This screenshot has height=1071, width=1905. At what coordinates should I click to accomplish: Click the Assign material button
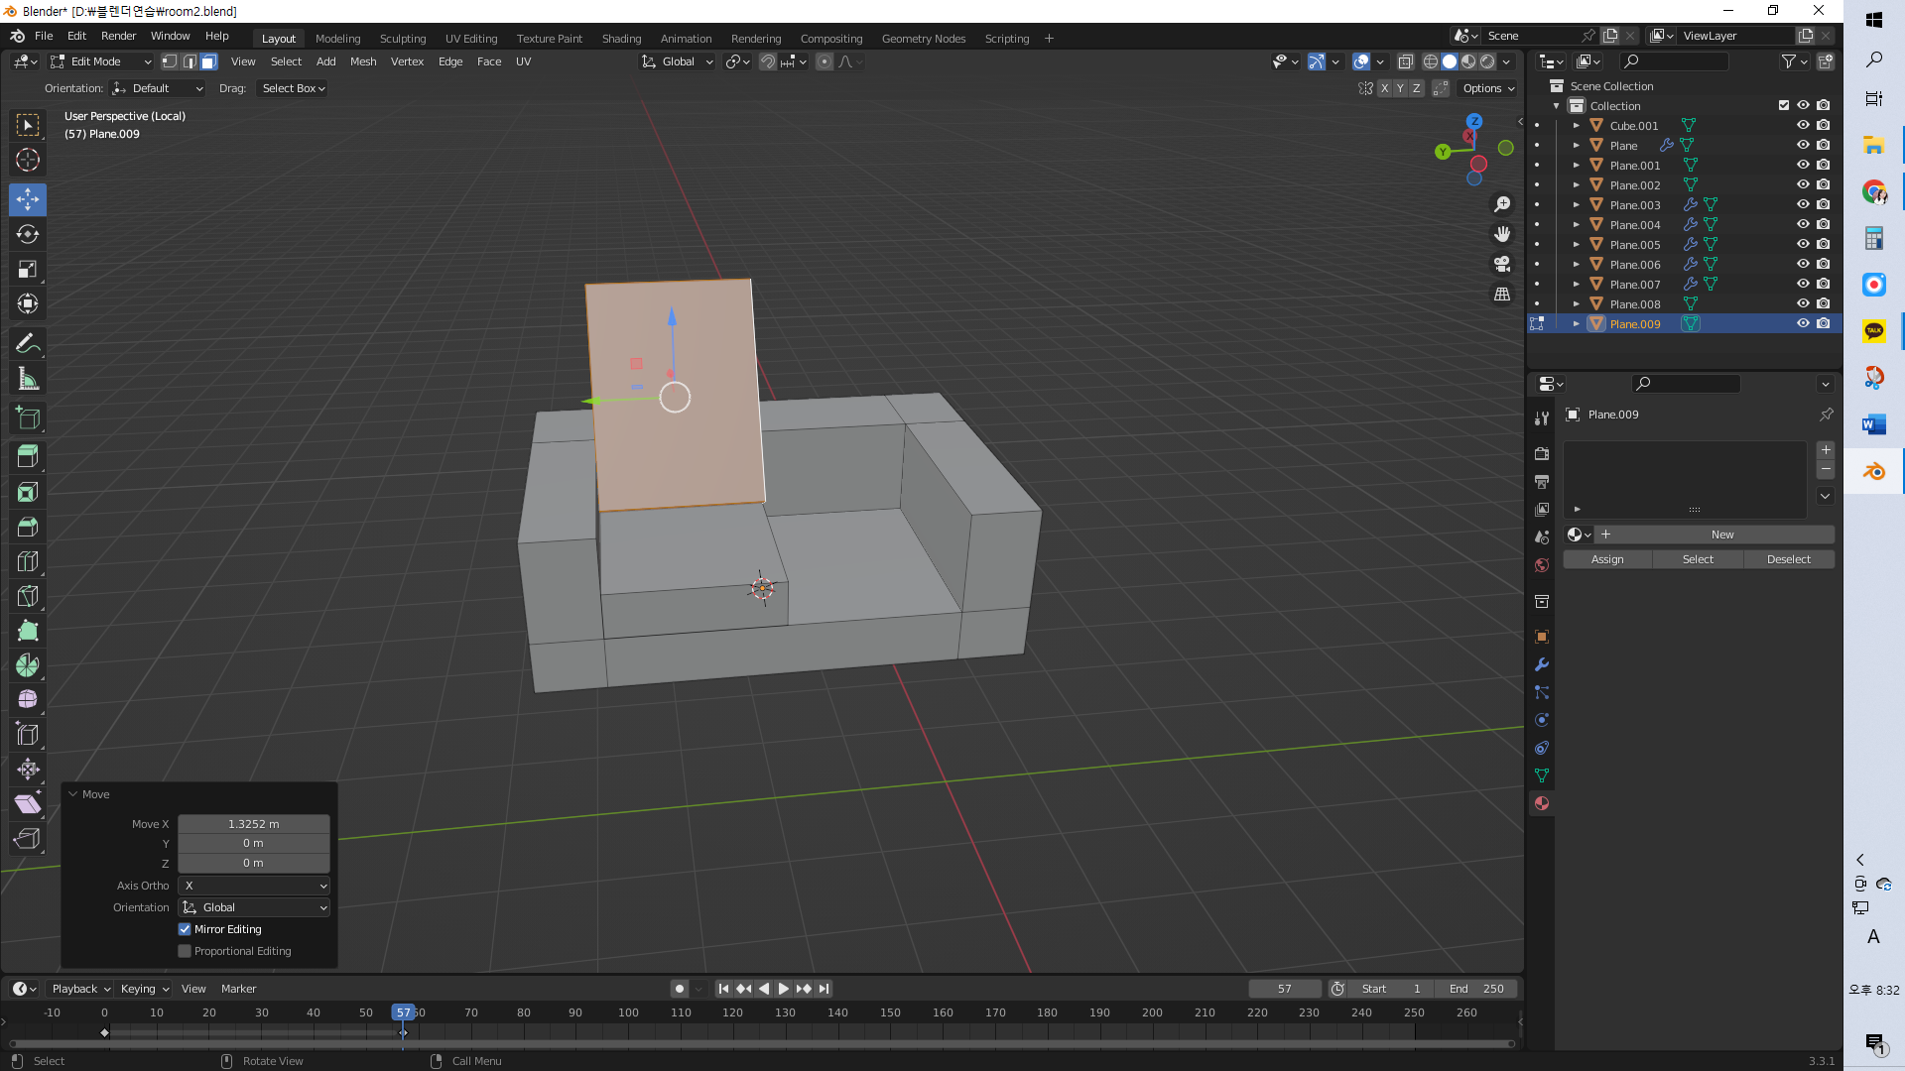(x=1607, y=559)
